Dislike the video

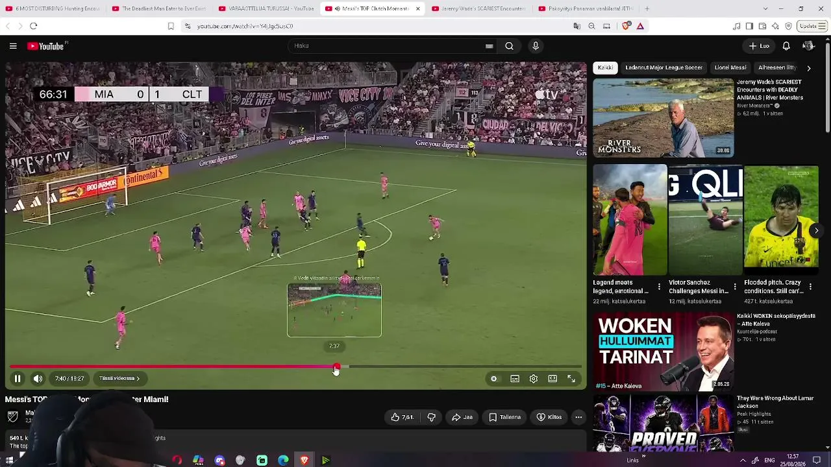point(432,417)
